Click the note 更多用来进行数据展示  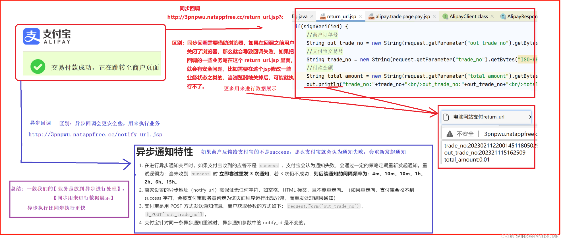pyautogui.click(x=250, y=88)
